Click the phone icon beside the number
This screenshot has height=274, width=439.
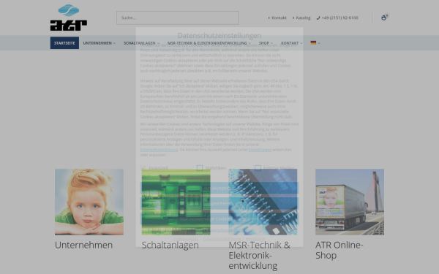click(x=318, y=18)
